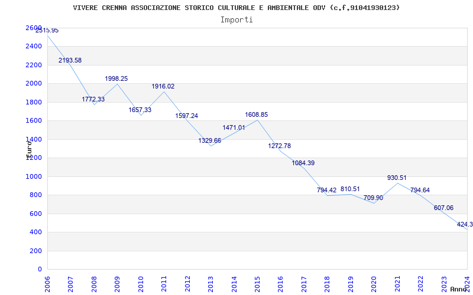Click the 1916.02 data label
Viewport: 473px width, 295px height.
pyautogui.click(x=163, y=86)
